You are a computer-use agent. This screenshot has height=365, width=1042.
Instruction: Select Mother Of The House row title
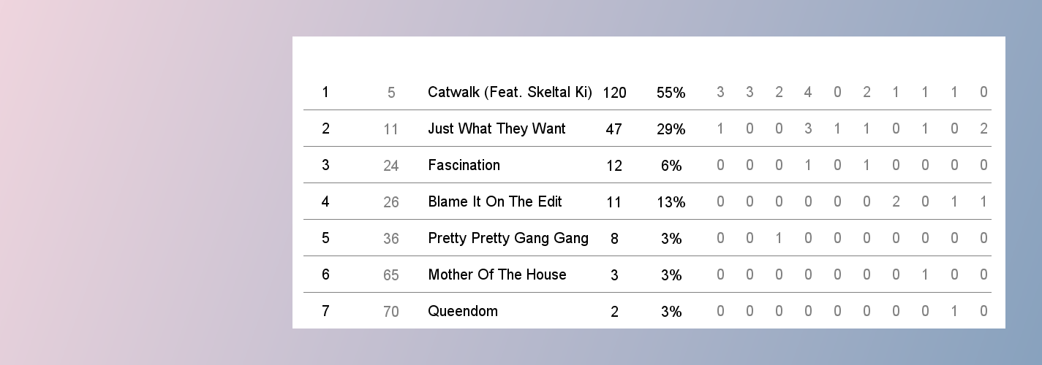[497, 274]
